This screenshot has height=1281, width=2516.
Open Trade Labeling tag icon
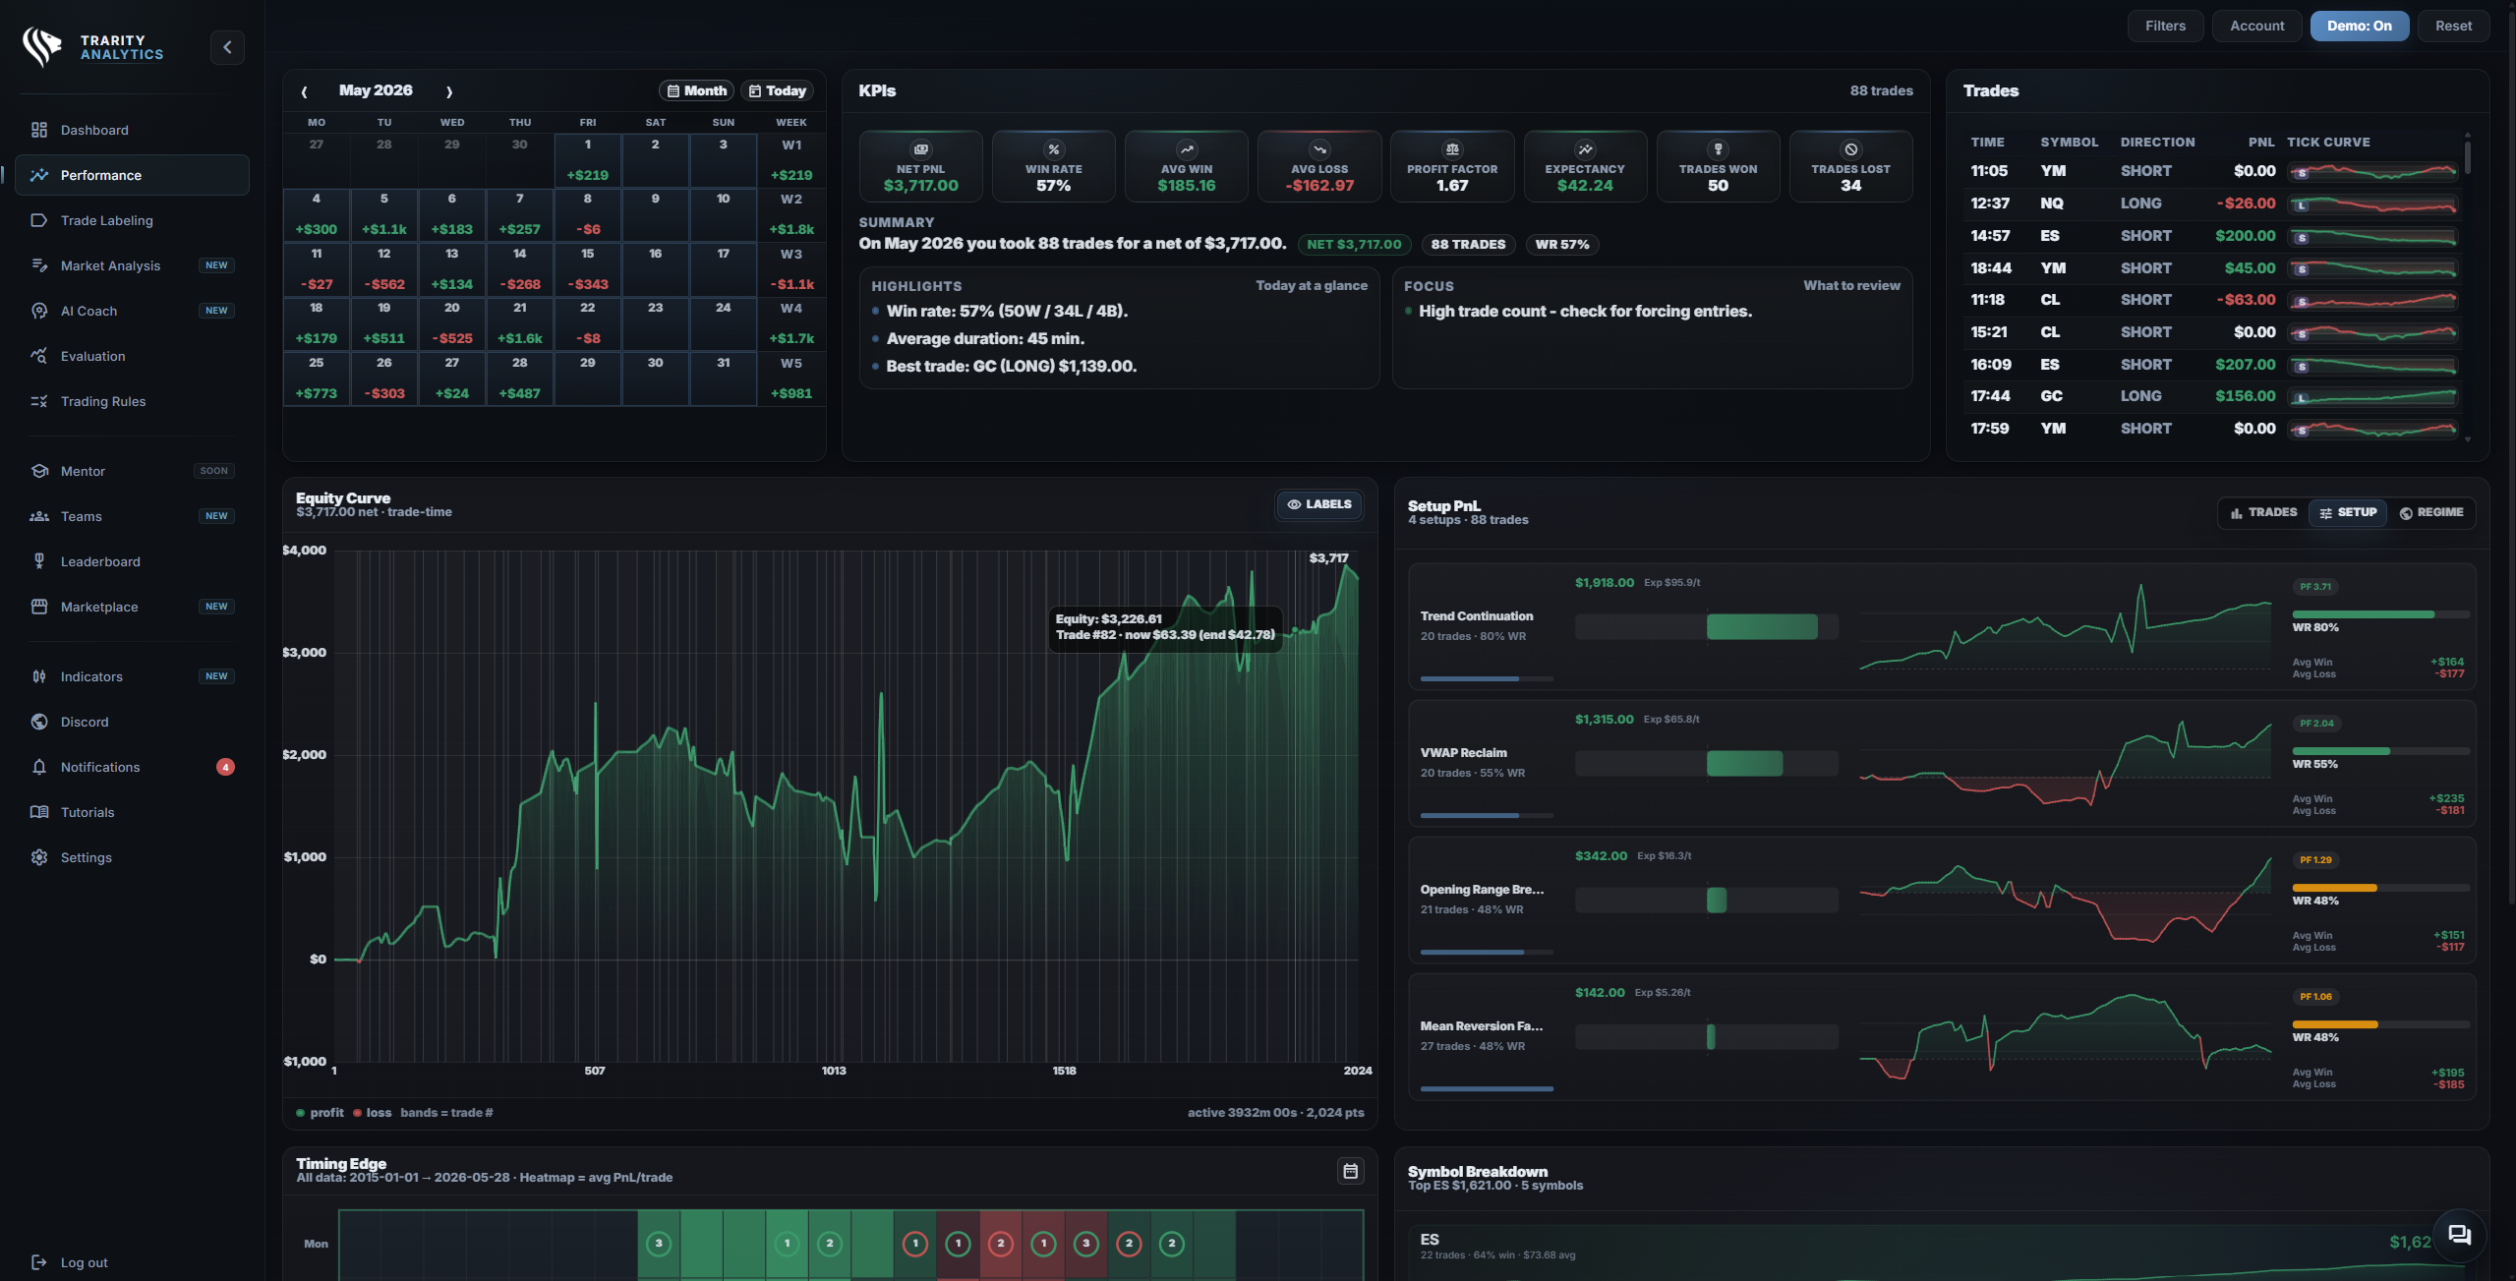click(x=39, y=220)
